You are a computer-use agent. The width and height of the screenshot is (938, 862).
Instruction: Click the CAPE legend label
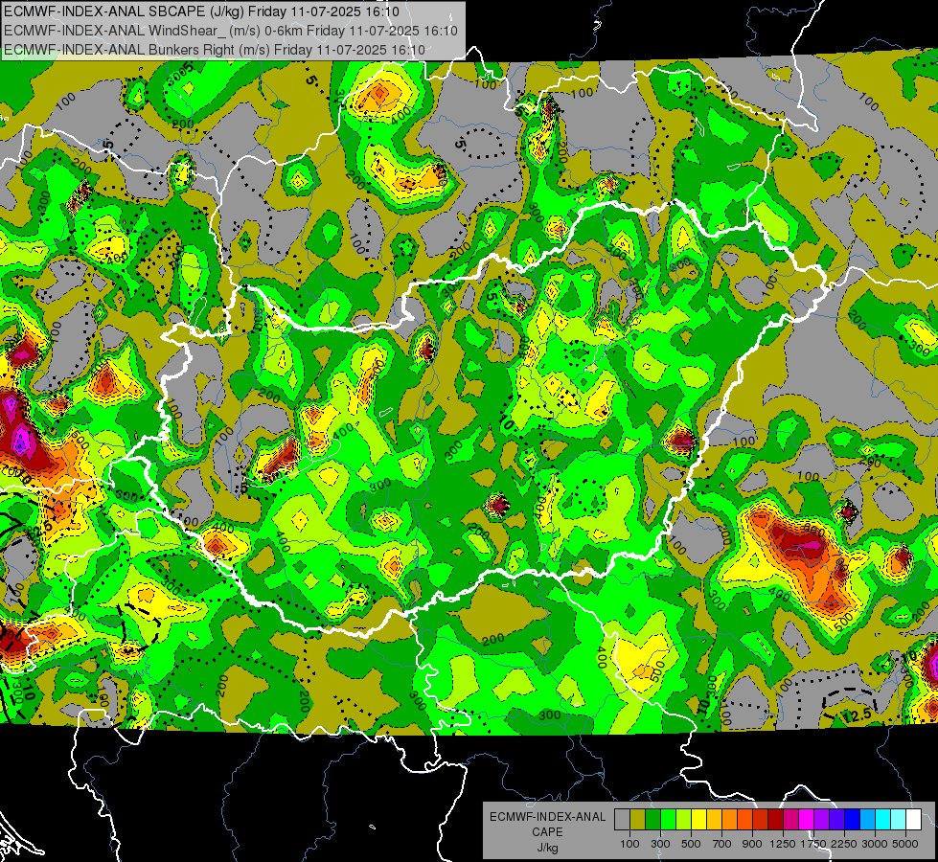tap(547, 831)
